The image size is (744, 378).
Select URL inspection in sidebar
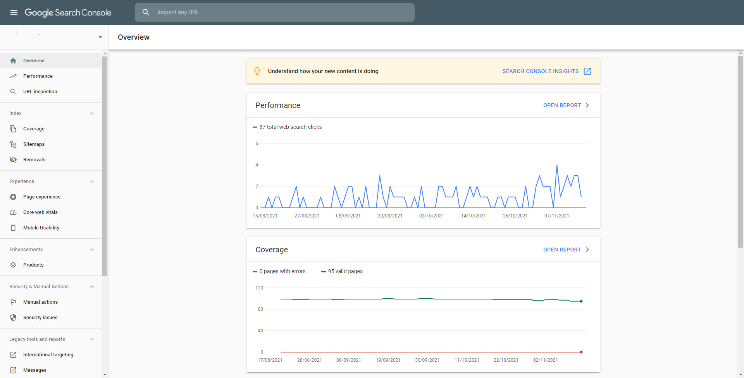tap(51, 92)
